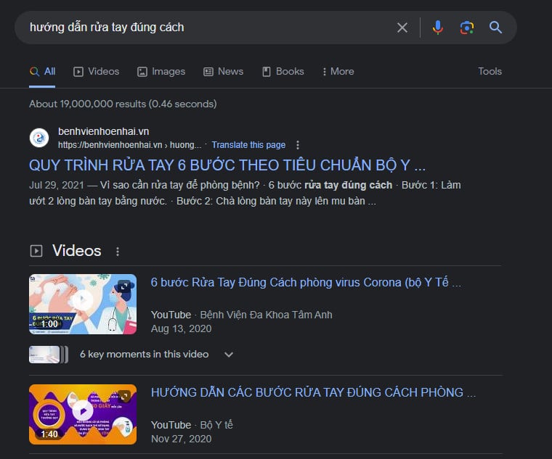
Task: Click the Jul 29, 2021 result snippet
Action: 245,193
